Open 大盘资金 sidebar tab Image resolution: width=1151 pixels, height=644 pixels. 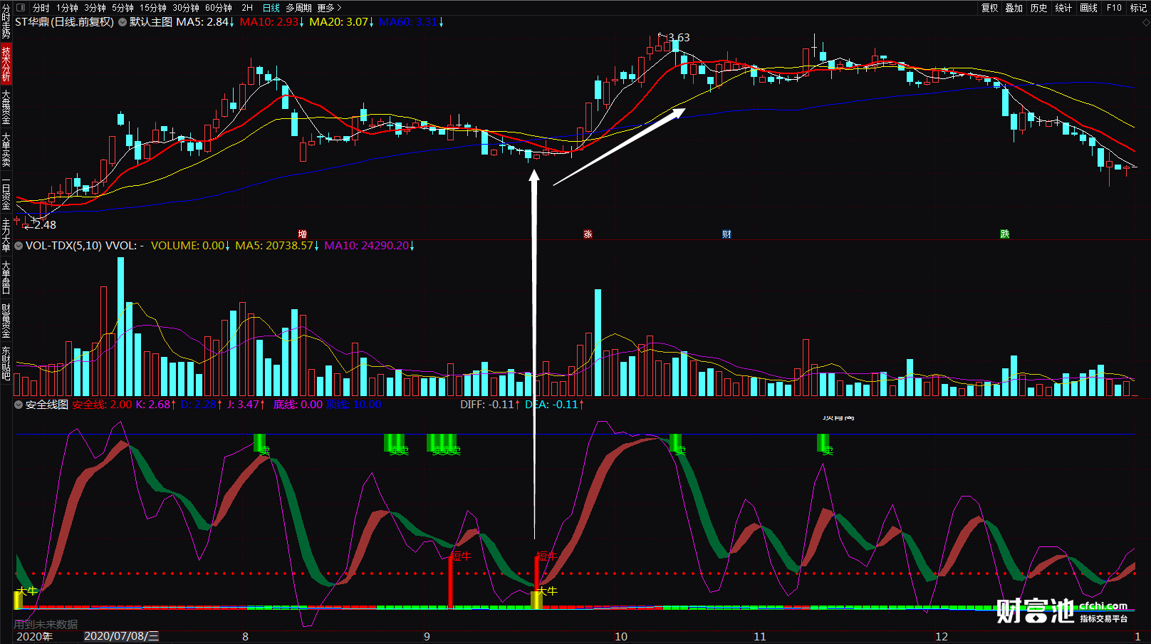coord(6,107)
